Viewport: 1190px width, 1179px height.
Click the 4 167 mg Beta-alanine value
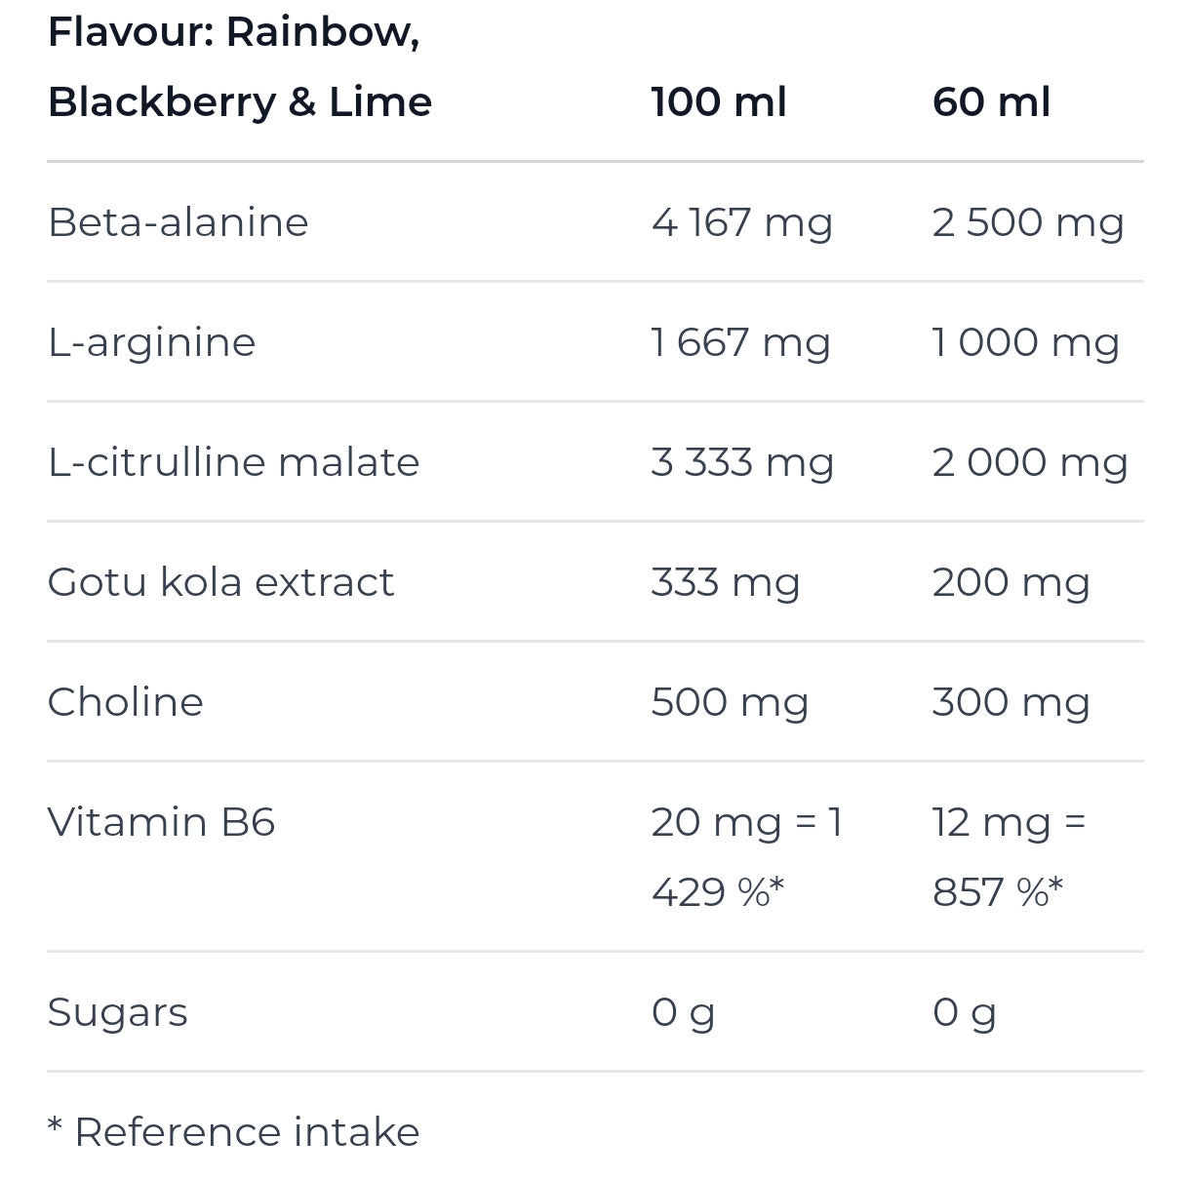click(x=741, y=222)
